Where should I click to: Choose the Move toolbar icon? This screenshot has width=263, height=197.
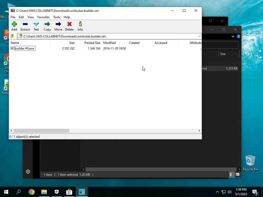coord(58,24)
